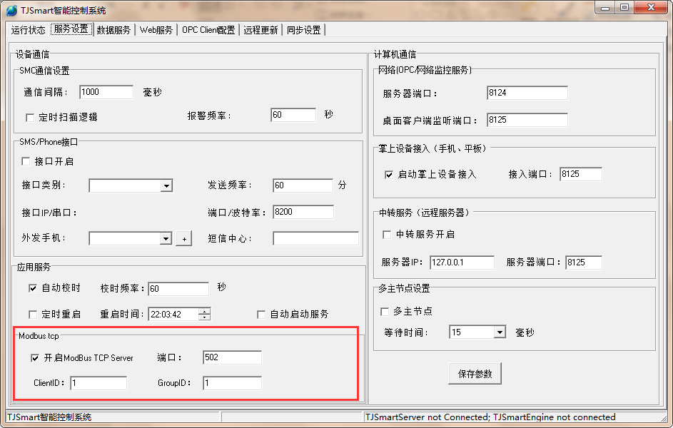
Task: Go to the 远程更新 tab
Action: (260, 30)
